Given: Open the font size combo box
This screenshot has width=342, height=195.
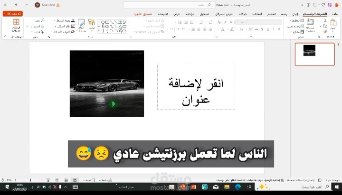Looking at the screenshot, I should [239, 22].
